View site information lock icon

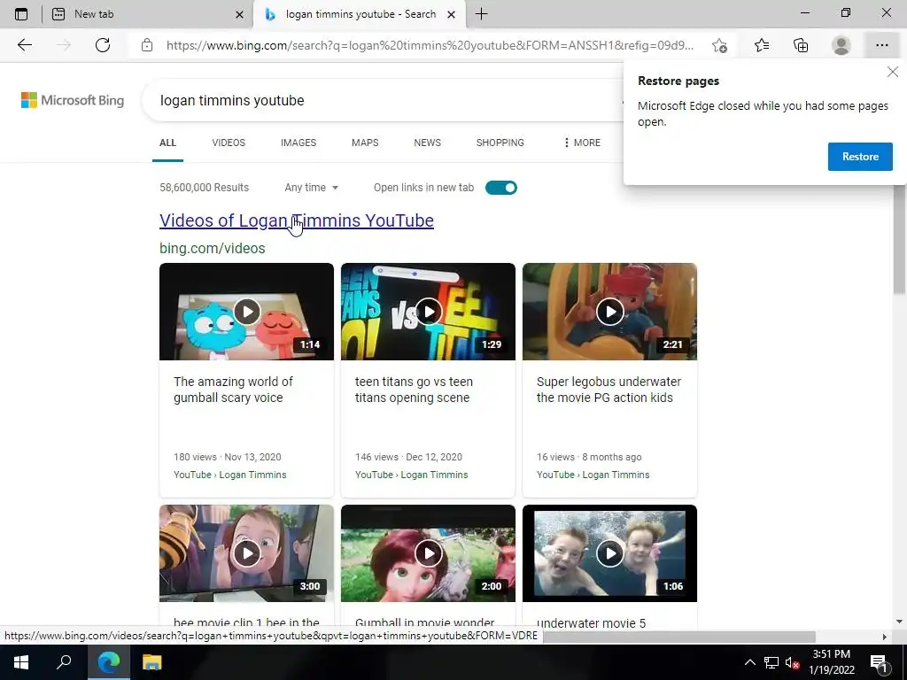click(147, 45)
